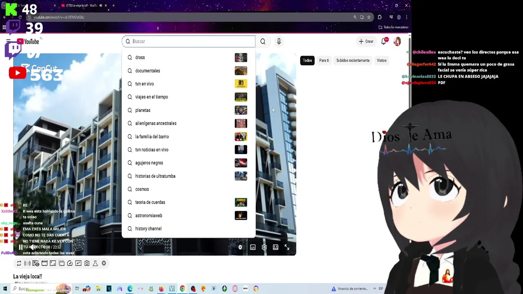The height and width of the screenshot is (294, 523).
Task: Switch the player to theater mode
Action: (276, 247)
